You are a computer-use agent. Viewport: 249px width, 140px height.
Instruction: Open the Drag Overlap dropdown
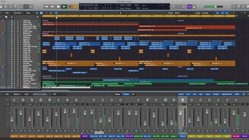point(207,13)
